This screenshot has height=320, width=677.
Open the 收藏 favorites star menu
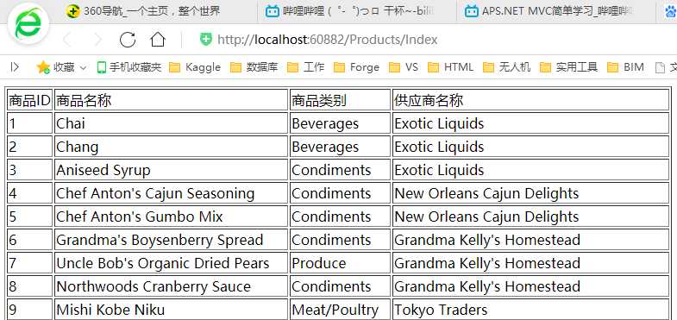pos(61,67)
